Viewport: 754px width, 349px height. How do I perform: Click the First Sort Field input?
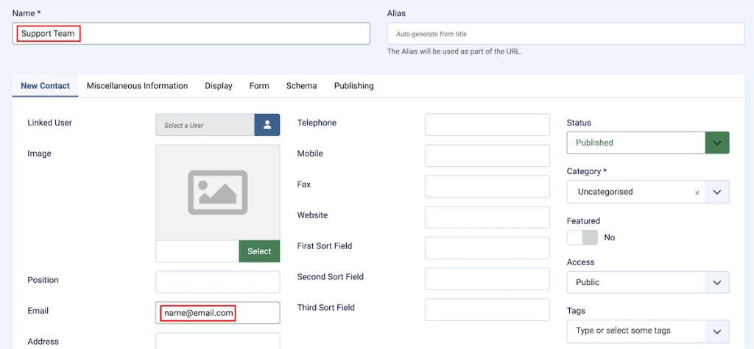[487, 248]
